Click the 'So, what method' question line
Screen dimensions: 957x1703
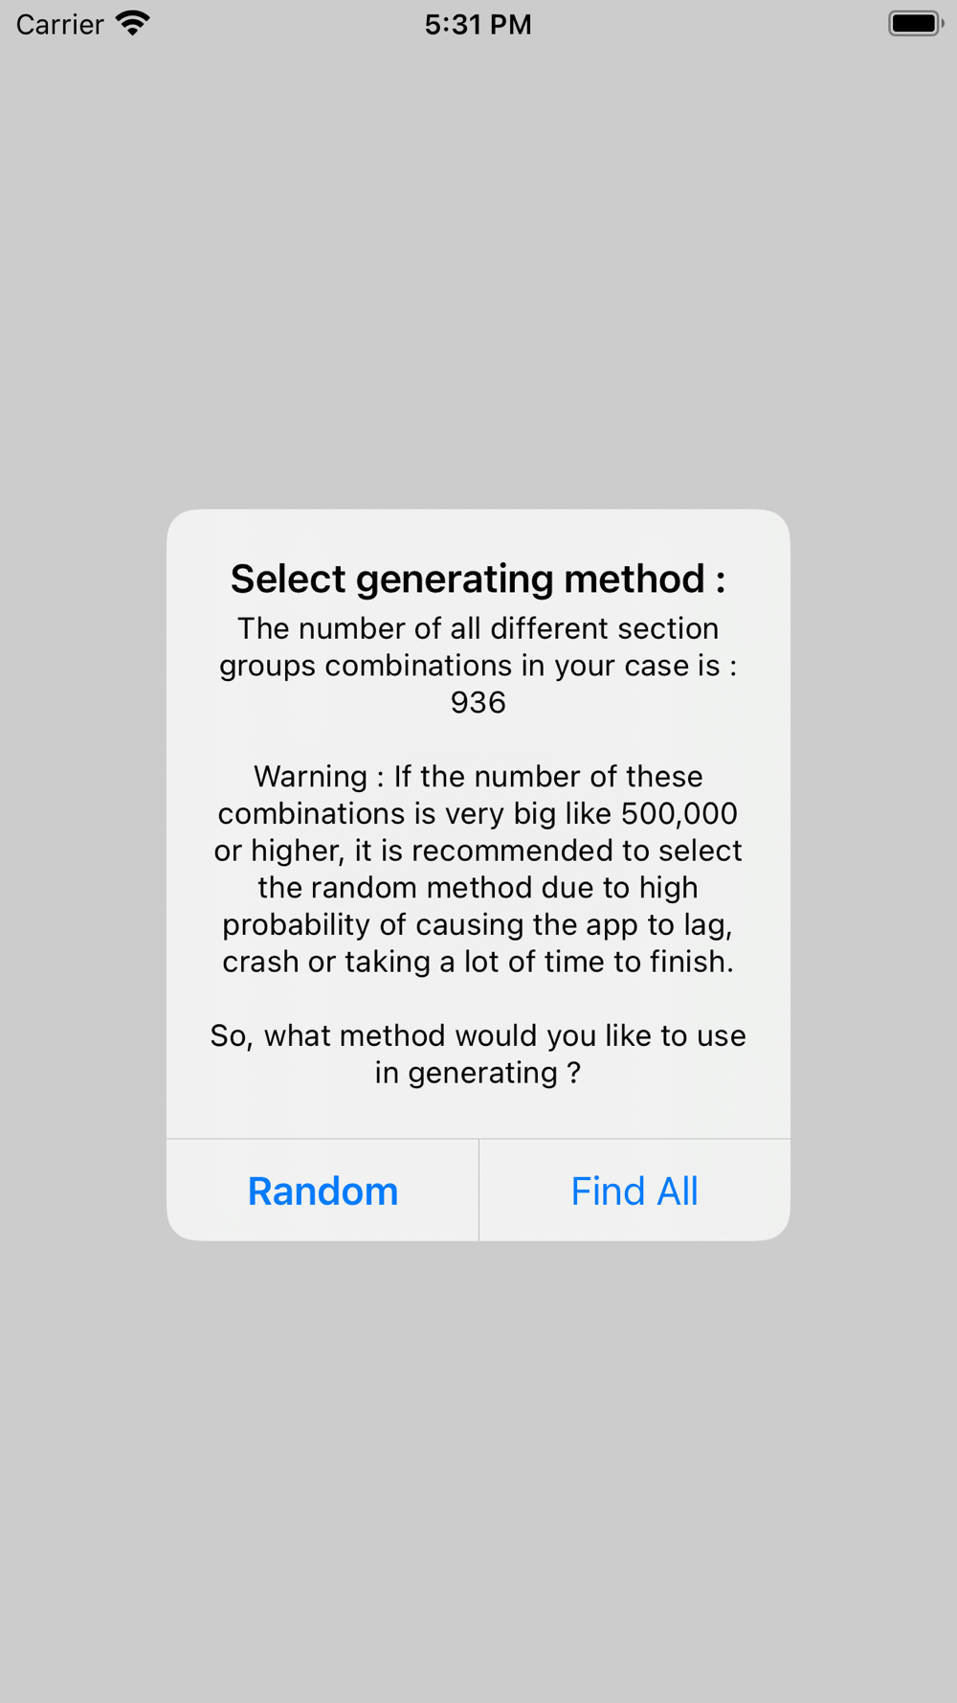click(478, 1035)
